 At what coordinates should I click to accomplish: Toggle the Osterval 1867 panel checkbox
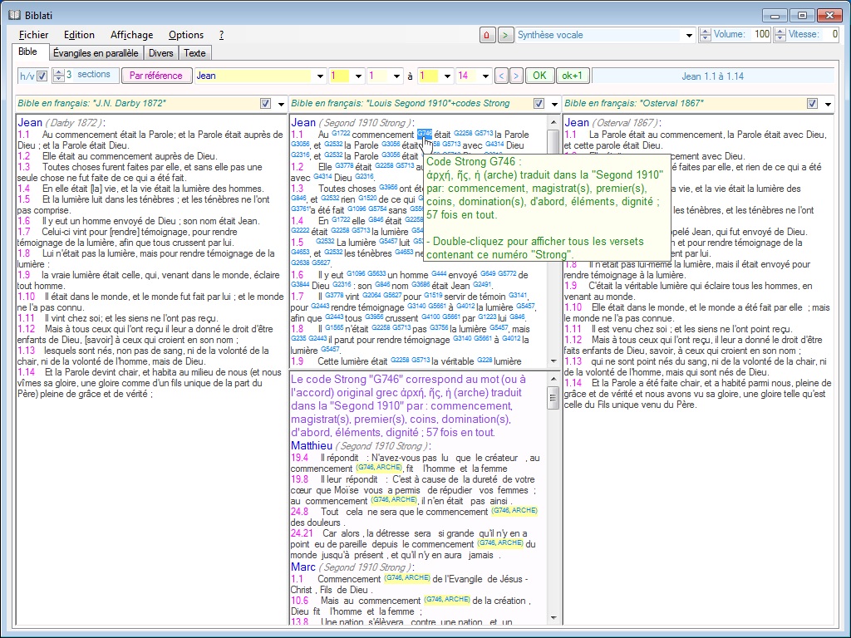811,104
